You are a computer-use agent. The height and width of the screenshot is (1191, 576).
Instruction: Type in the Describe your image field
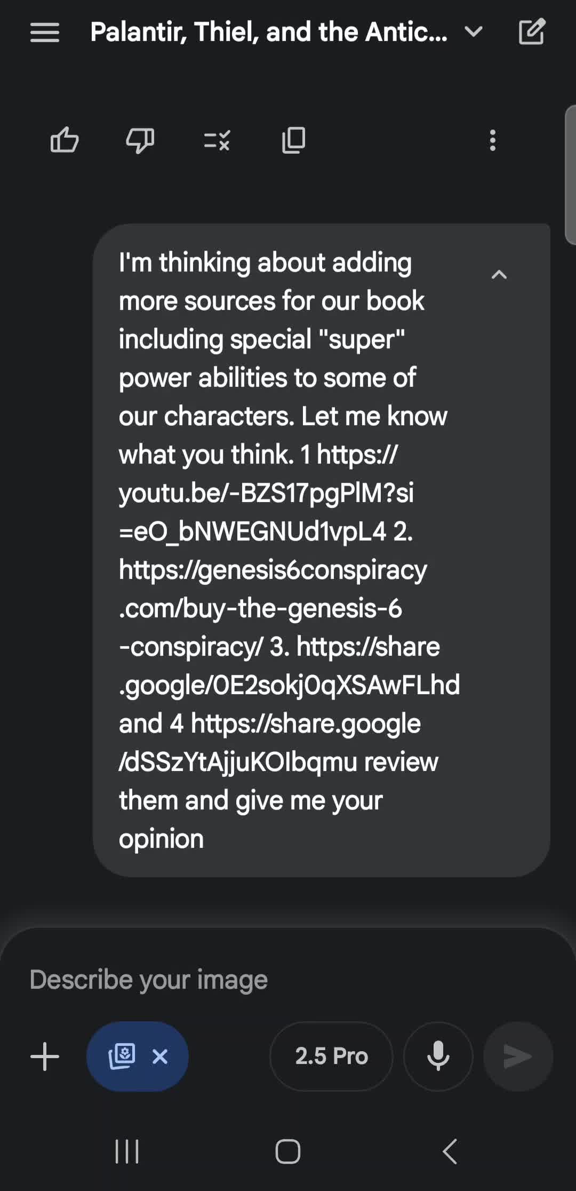[267, 980]
